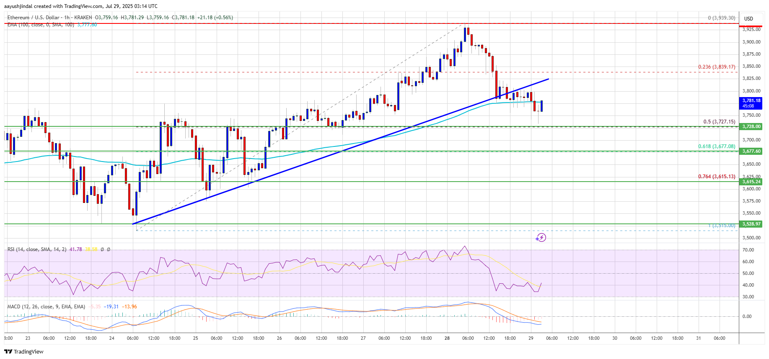Click the date label 28 on time axis
The height and width of the screenshot is (359, 769).
447,338
